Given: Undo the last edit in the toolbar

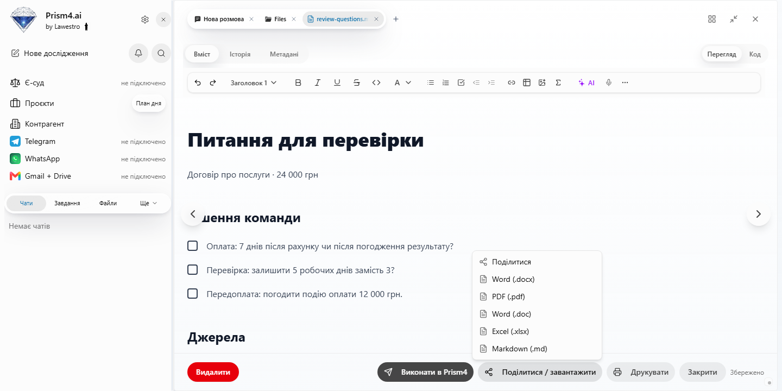Looking at the screenshot, I should (x=198, y=83).
